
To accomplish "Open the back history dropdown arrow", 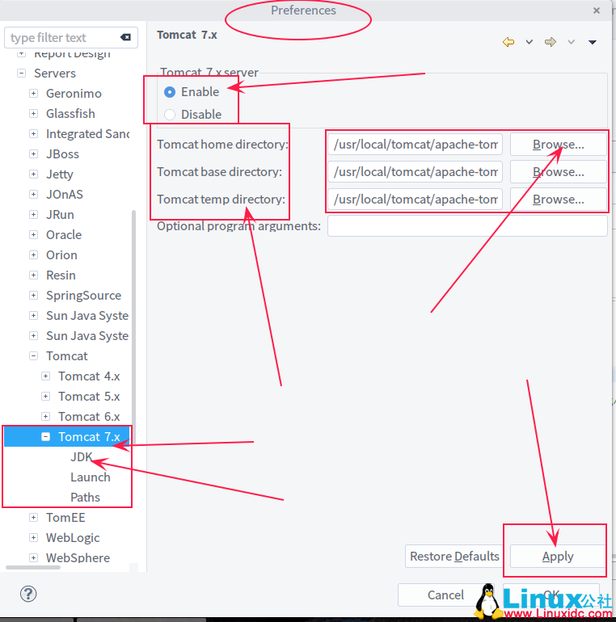I will [x=530, y=42].
